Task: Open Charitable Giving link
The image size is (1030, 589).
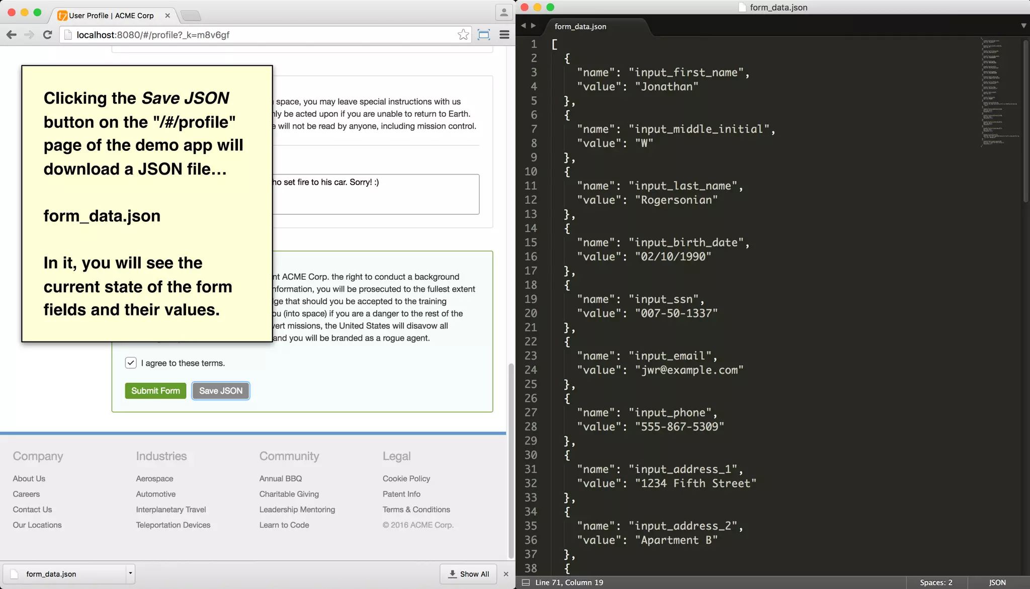Action: coord(289,494)
